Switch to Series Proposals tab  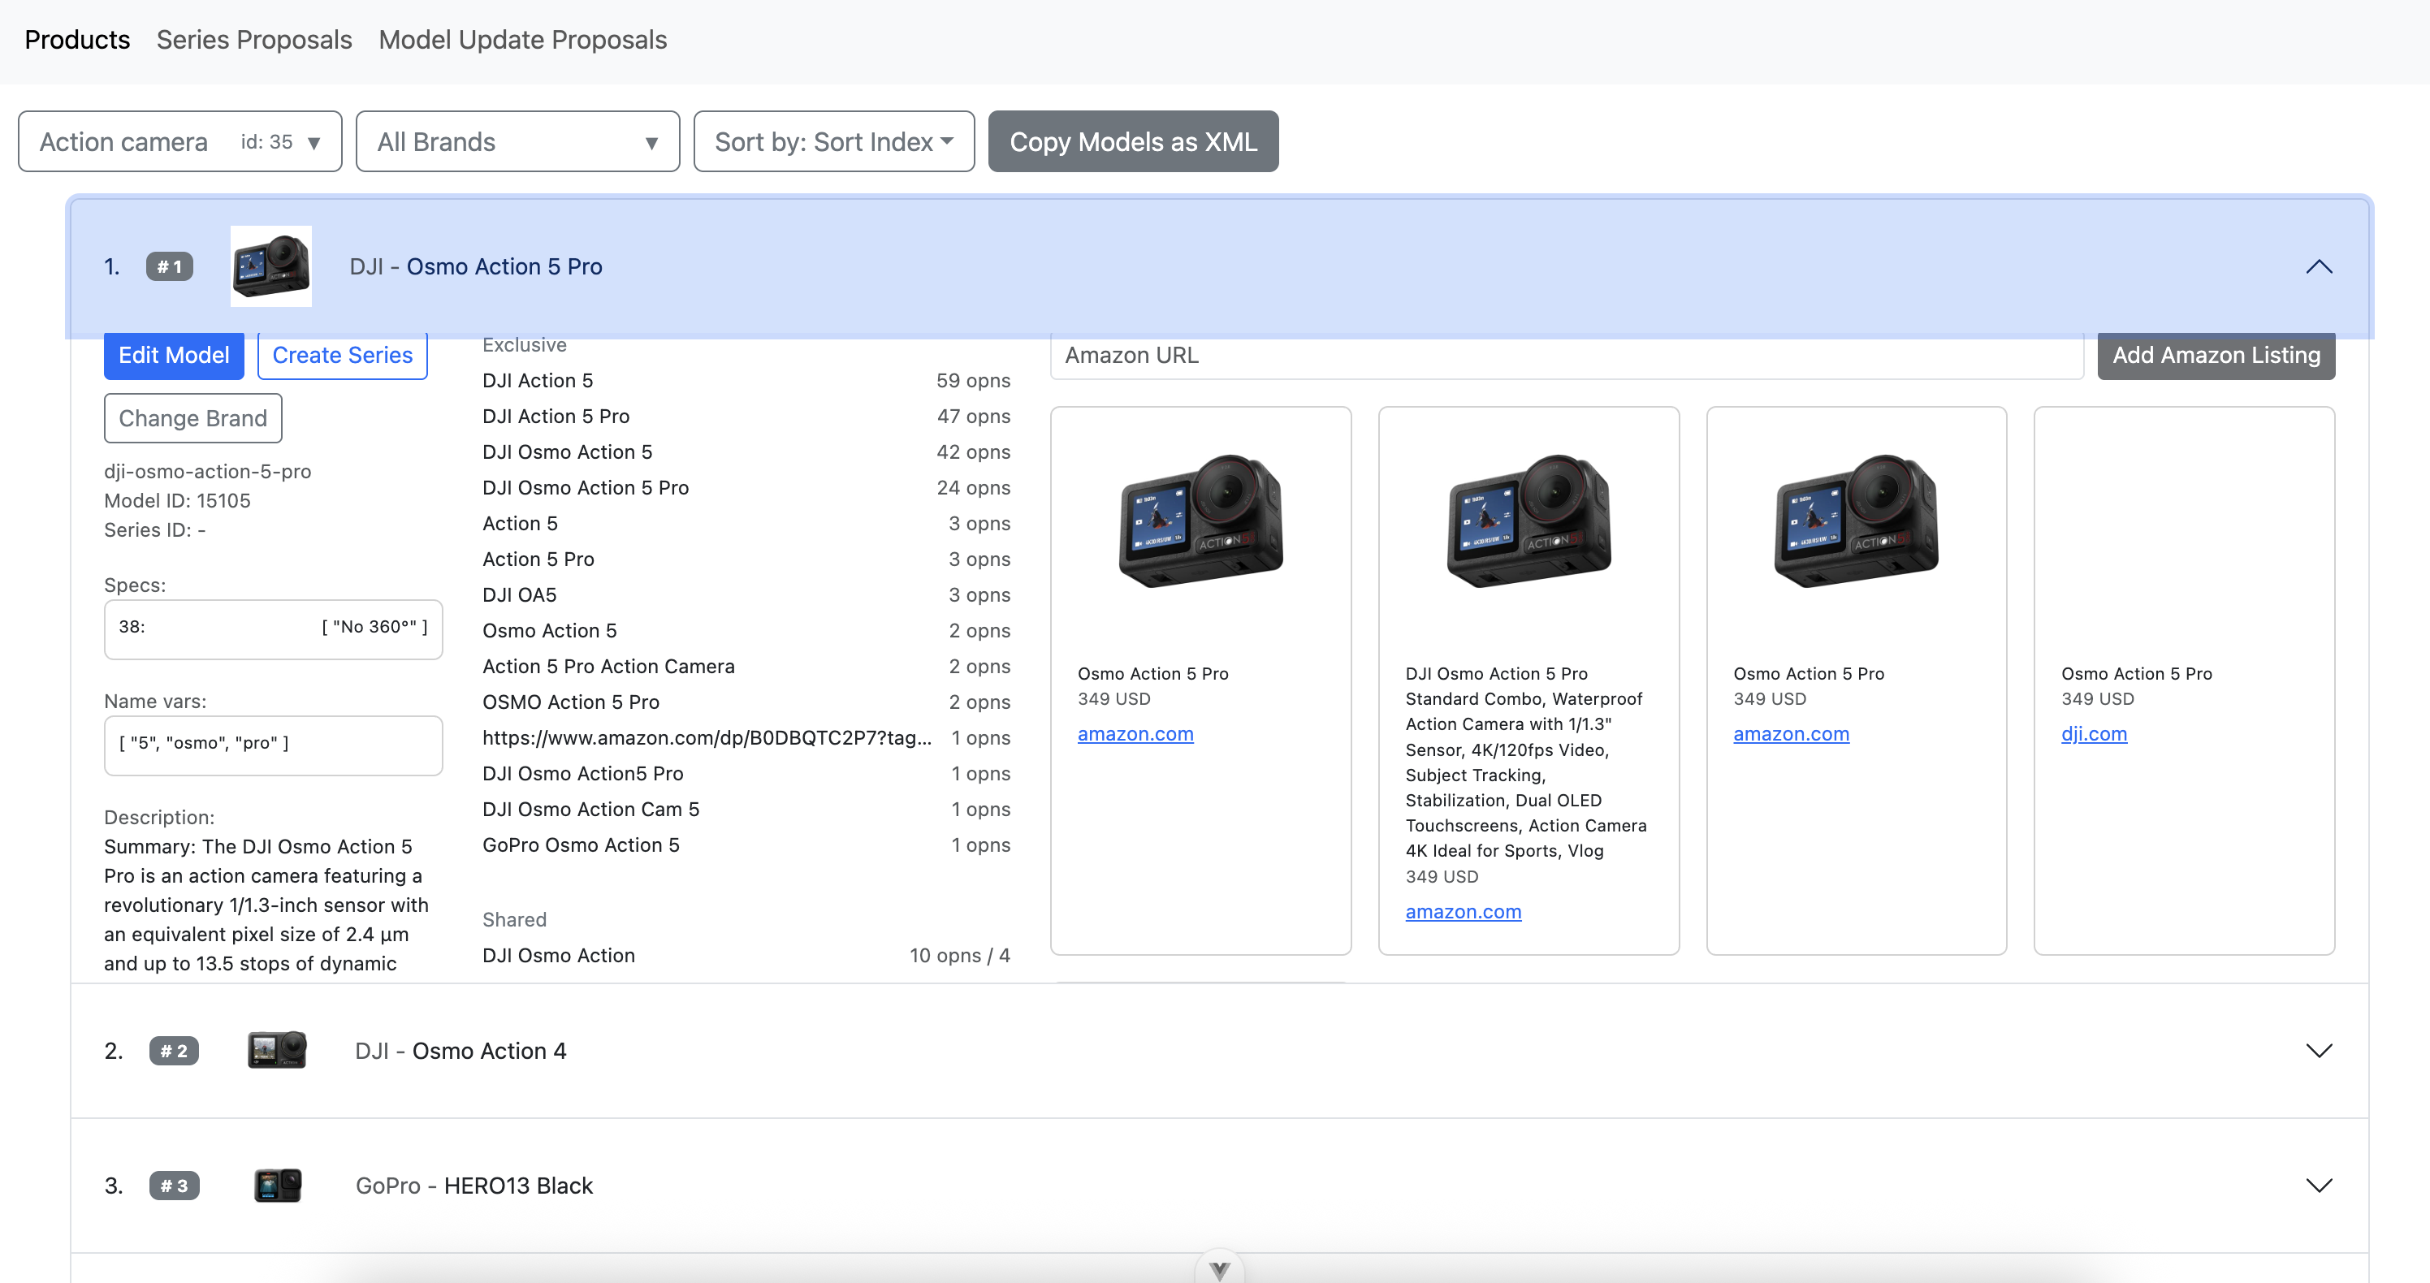click(253, 40)
